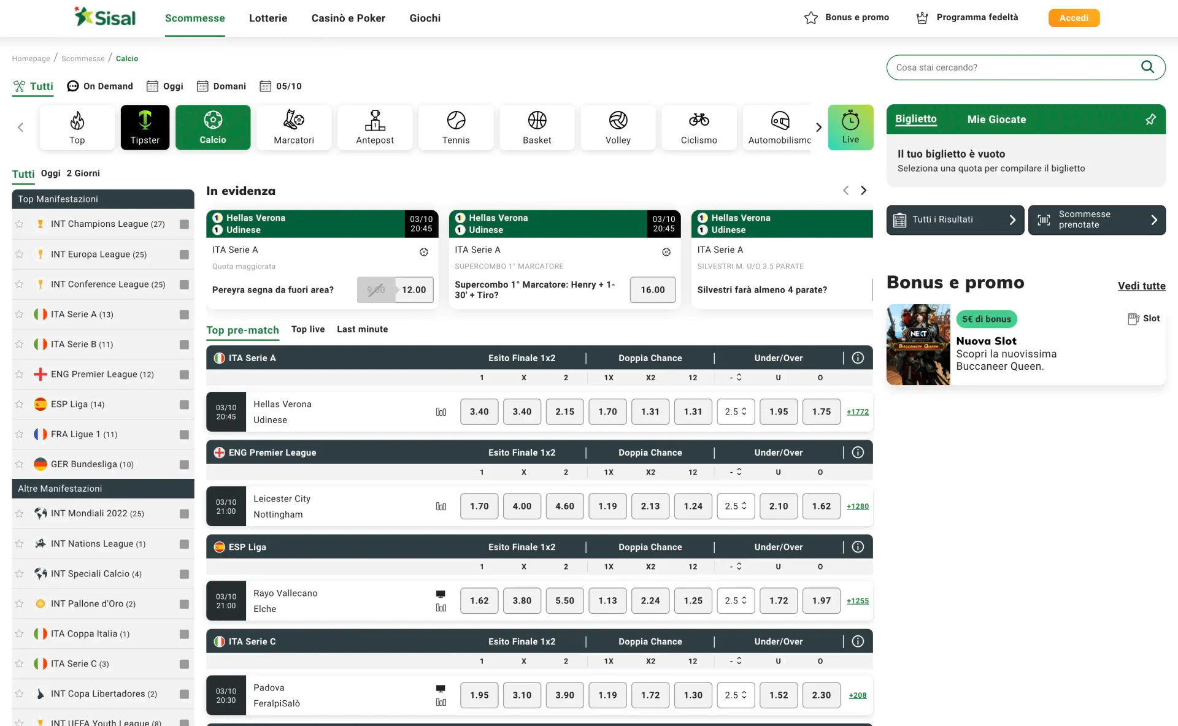The width and height of the screenshot is (1178, 726).
Task: Click the live stream icon for Padova match
Action: click(441, 689)
